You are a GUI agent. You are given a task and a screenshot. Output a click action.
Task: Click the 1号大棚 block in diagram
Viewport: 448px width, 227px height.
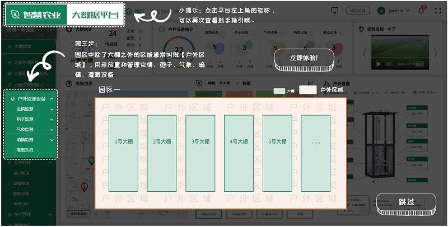[x=124, y=141]
